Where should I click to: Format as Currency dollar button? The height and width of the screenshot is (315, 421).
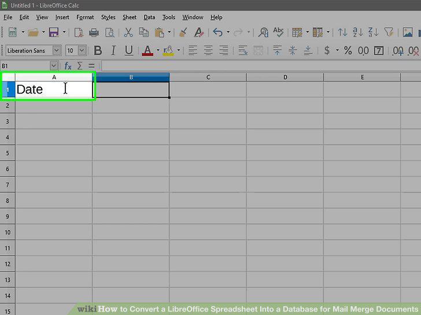pos(327,51)
